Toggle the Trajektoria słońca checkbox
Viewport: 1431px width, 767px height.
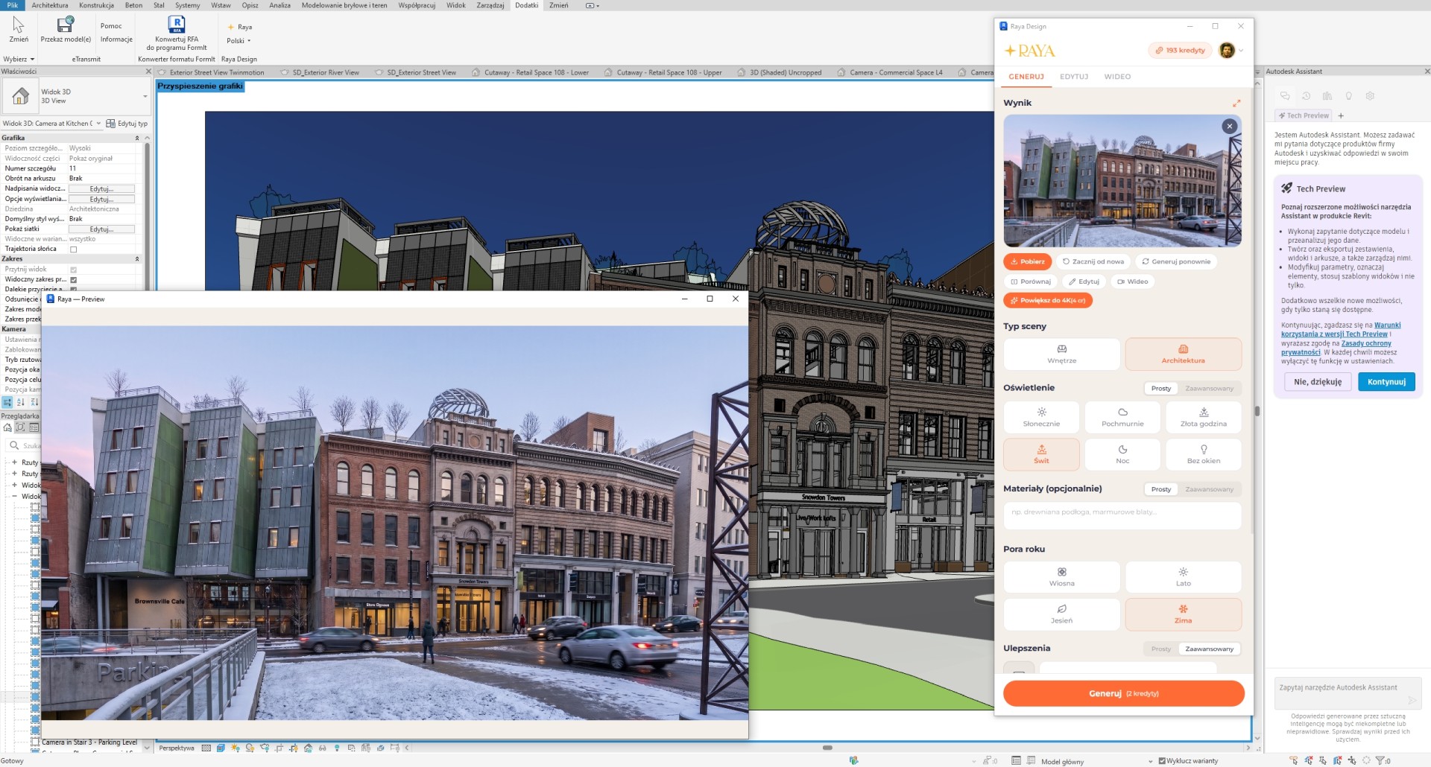pyautogui.click(x=74, y=249)
